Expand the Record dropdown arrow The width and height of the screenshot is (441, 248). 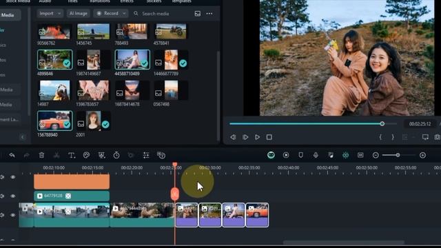(124, 14)
